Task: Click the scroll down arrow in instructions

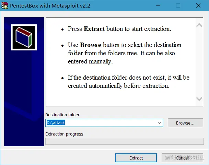Action: 199,99
